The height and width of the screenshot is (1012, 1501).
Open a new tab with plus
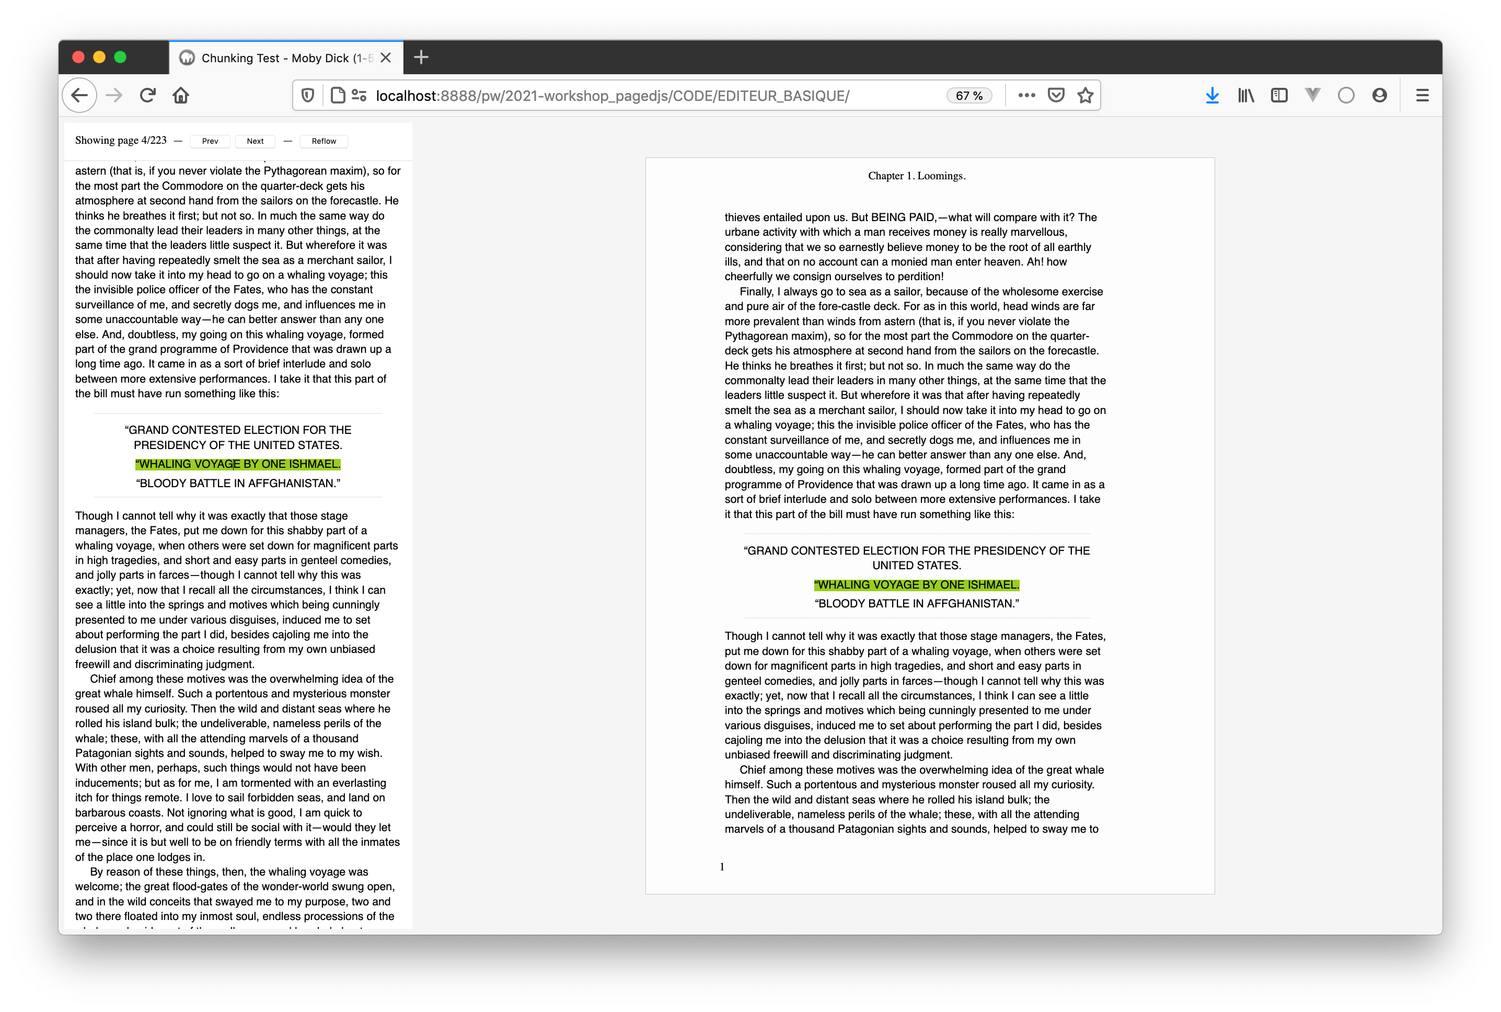click(x=421, y=57)
